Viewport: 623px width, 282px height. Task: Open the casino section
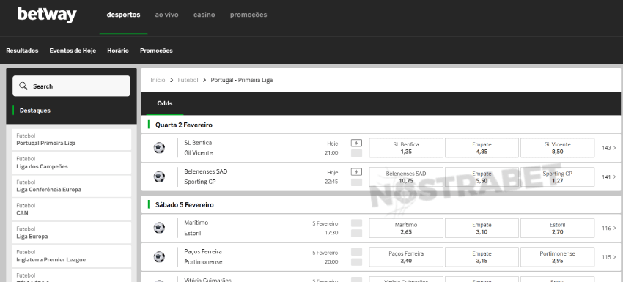[204, 15]
